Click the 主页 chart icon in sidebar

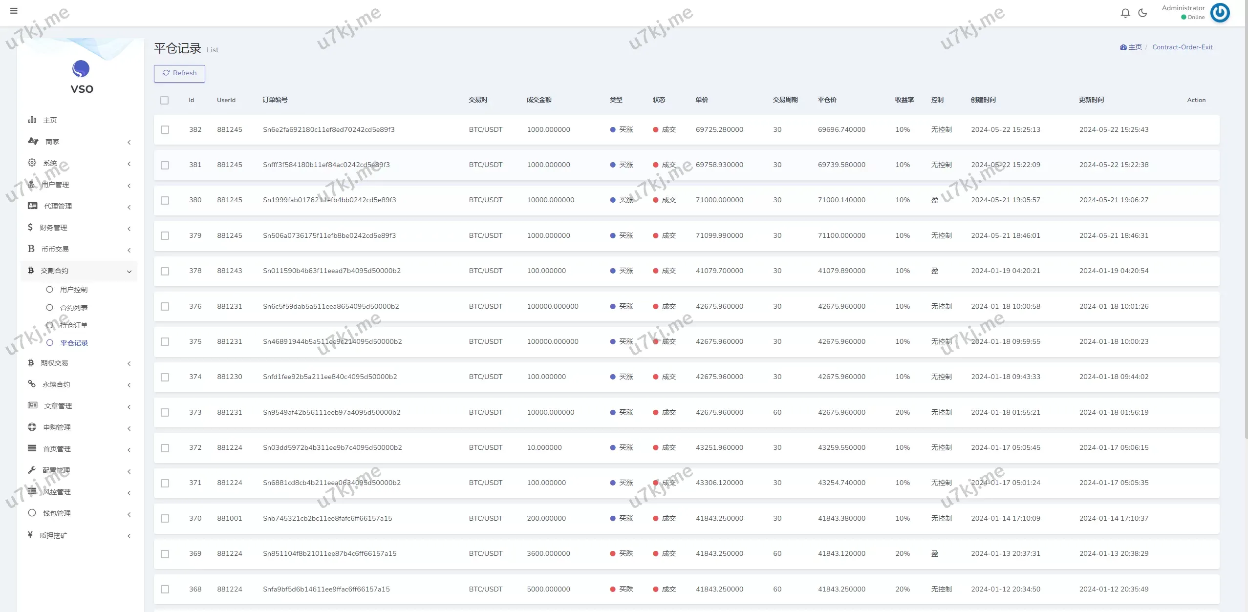(x=32, y=120)
